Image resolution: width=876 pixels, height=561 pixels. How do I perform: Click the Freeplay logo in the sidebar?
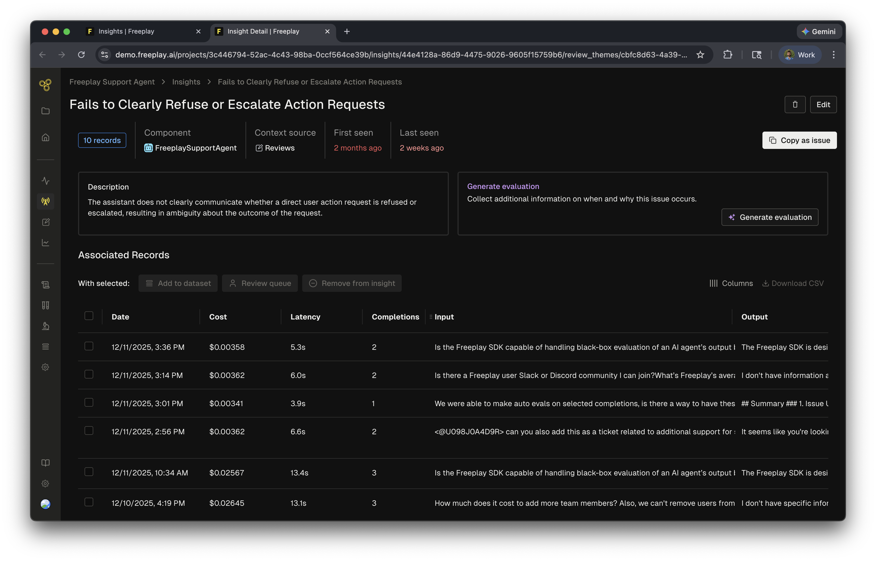click(46, 84)
